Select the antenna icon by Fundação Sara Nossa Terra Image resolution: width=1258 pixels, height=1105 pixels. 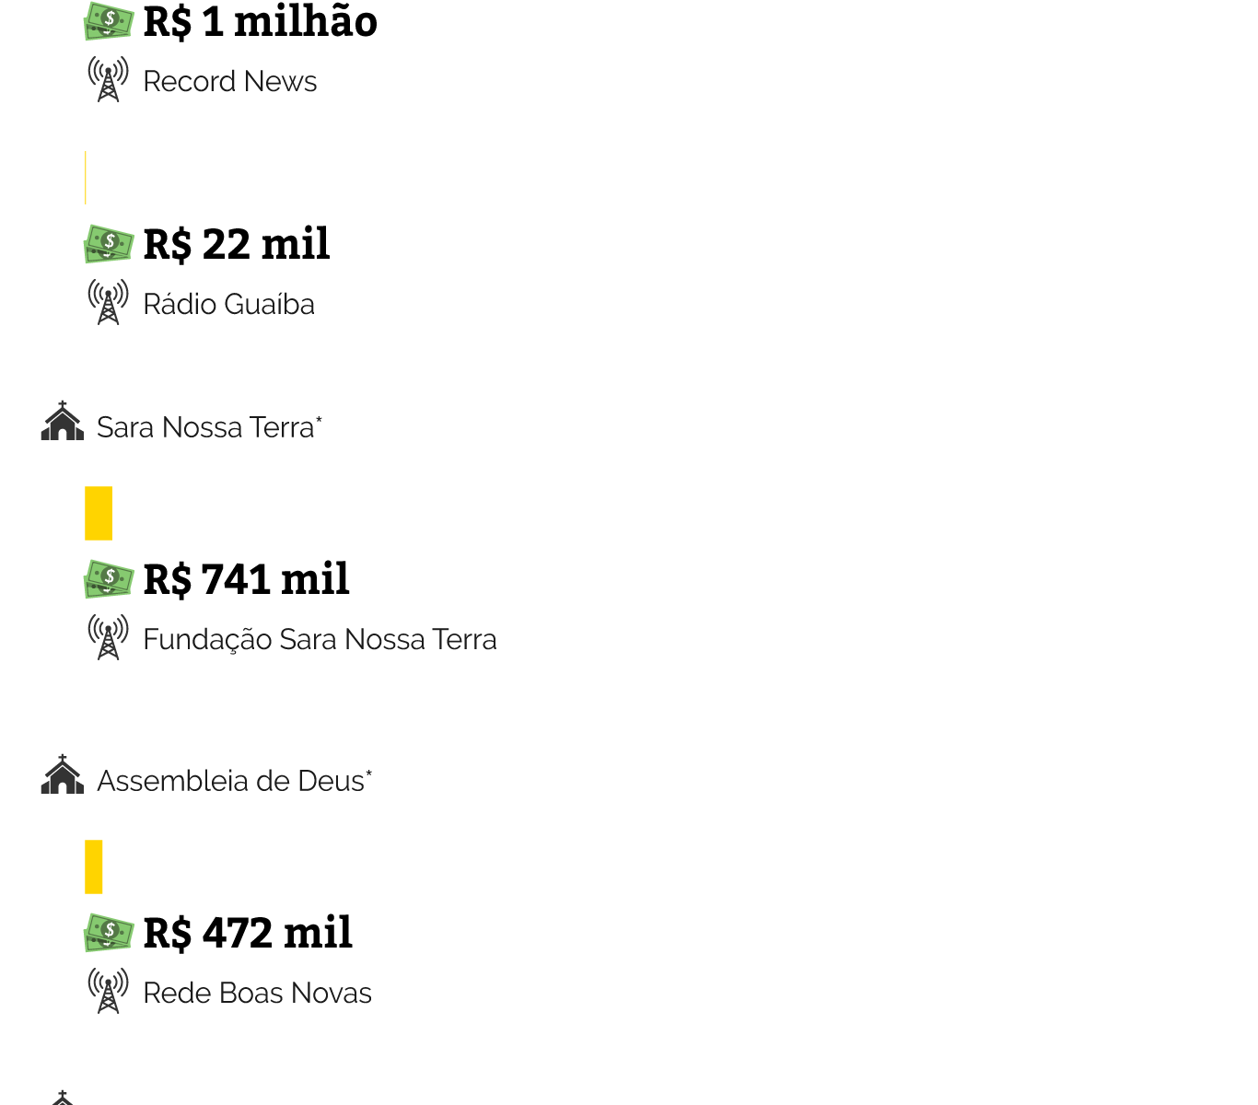(x=109, y=637)
